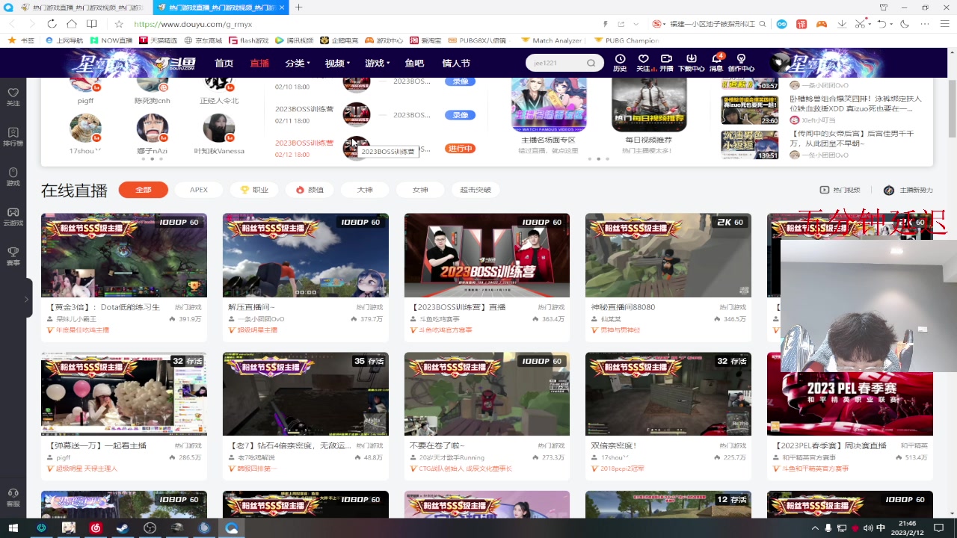Viewport: 957px width, 538px height.
Task: Open the Dota低能练习生 stream thumbnail
Action: pyautogui.click(x=124, y=256)
